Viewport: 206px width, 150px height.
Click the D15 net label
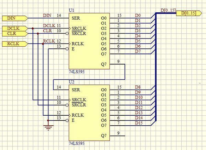(138, 123)
